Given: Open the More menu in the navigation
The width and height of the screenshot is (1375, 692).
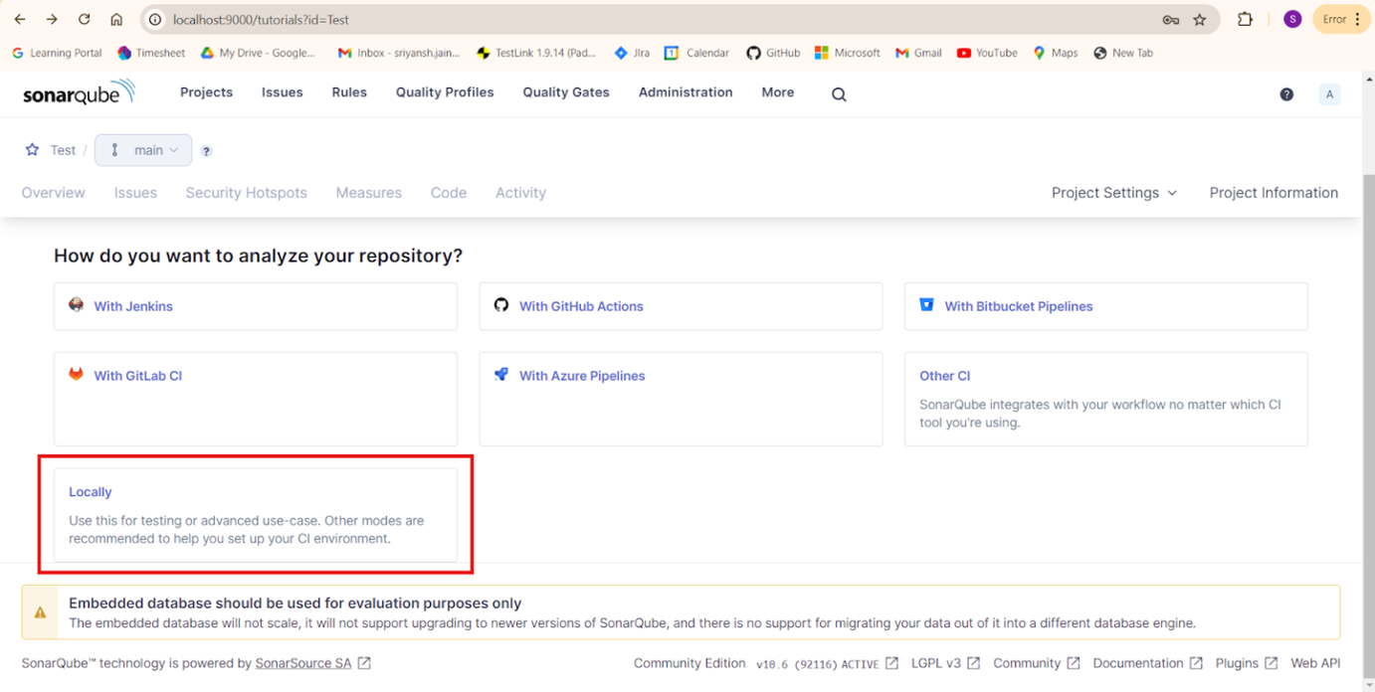Looking at the screenshot, I should coord(777,92).
